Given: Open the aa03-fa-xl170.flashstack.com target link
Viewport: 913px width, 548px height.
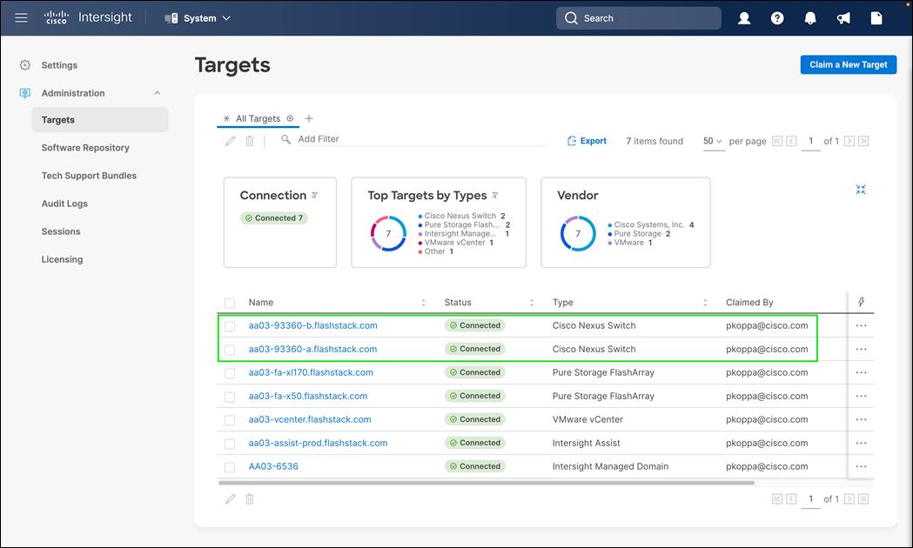Looking at the screenshot, I should [311, 372].
